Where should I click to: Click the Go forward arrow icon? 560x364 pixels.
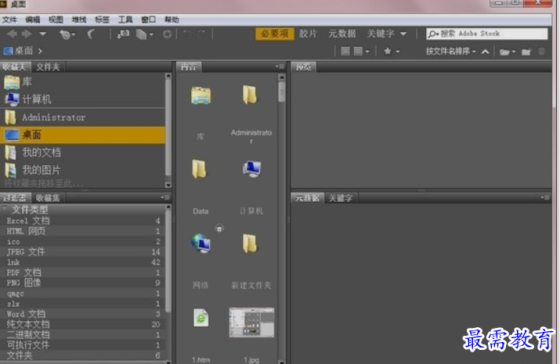[x=27, y=34]
